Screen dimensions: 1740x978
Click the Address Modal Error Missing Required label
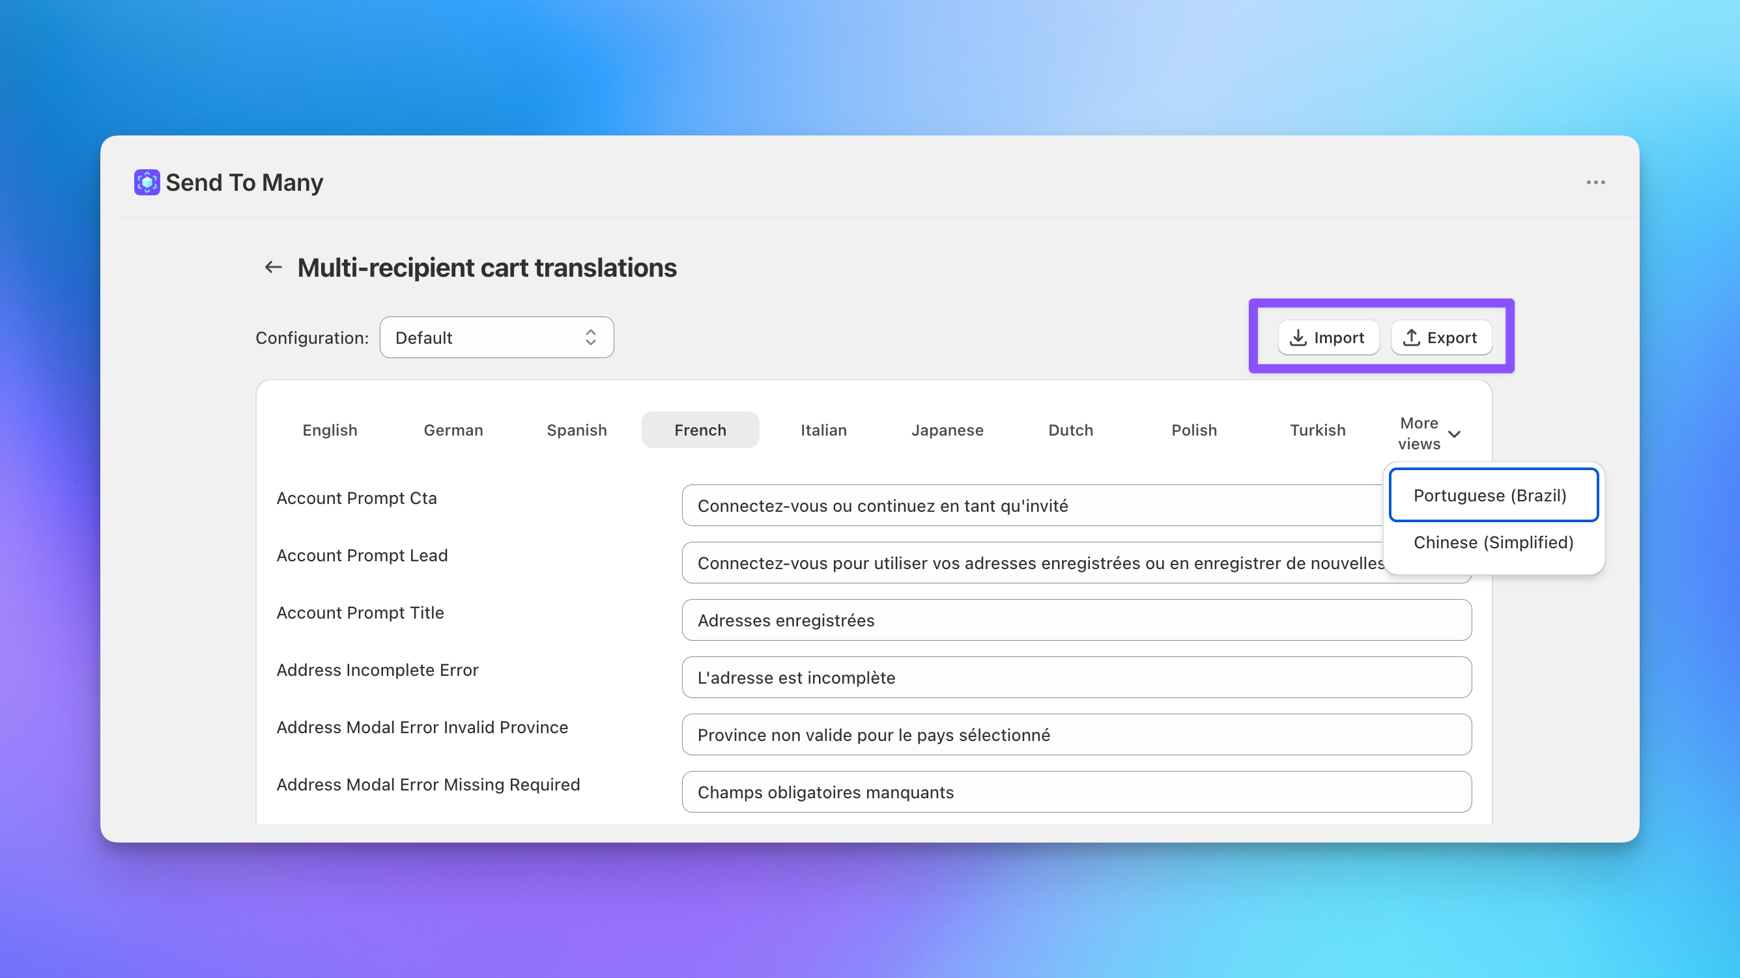pyautogui.click(x=428, y=785)
